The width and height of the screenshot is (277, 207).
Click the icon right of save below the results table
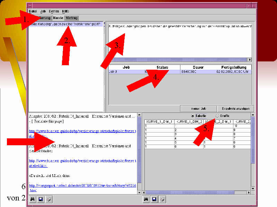(162, 199)
